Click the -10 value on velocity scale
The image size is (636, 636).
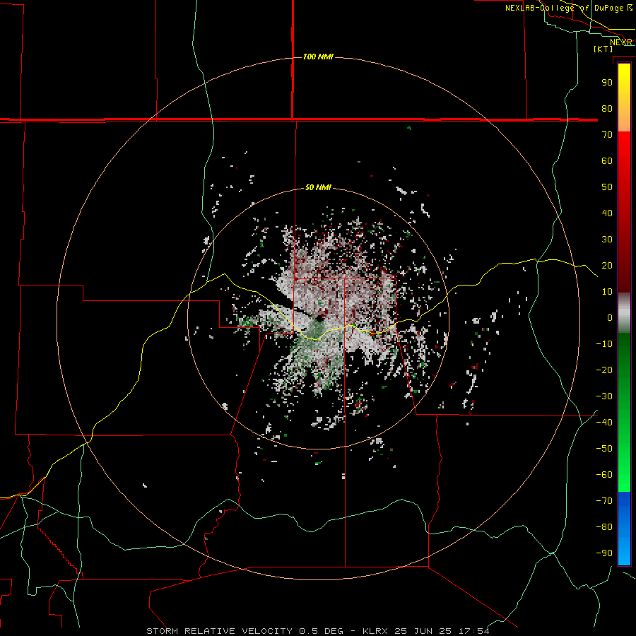[x=604, y=344]
